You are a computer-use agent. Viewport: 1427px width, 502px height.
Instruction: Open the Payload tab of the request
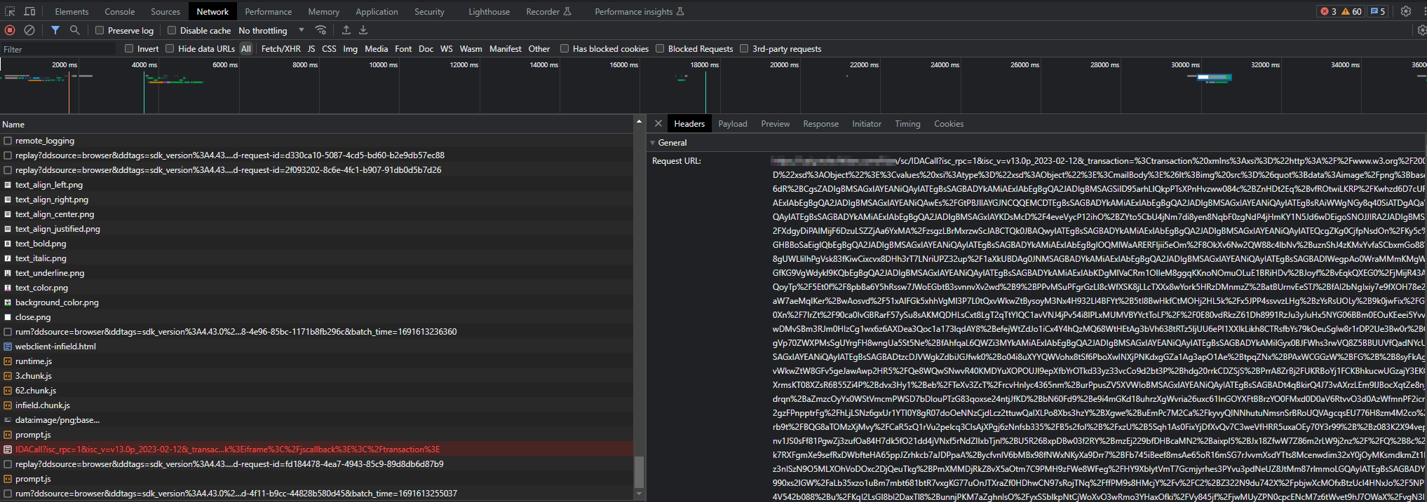click(x=732, y=124)
